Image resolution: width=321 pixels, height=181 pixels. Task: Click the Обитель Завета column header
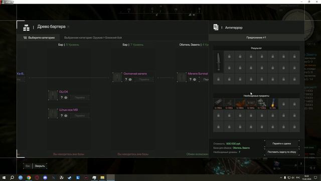pos(194,45)
